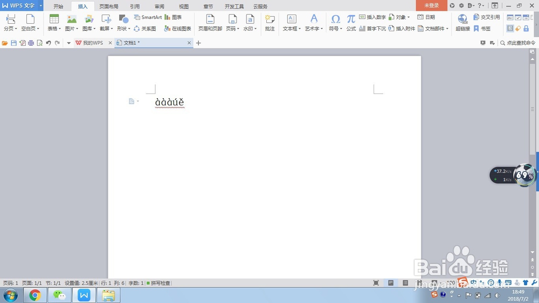Click the 水印 watermark icon
The width and height of the screenshot is (539, 303).
[x=250, y=19]
